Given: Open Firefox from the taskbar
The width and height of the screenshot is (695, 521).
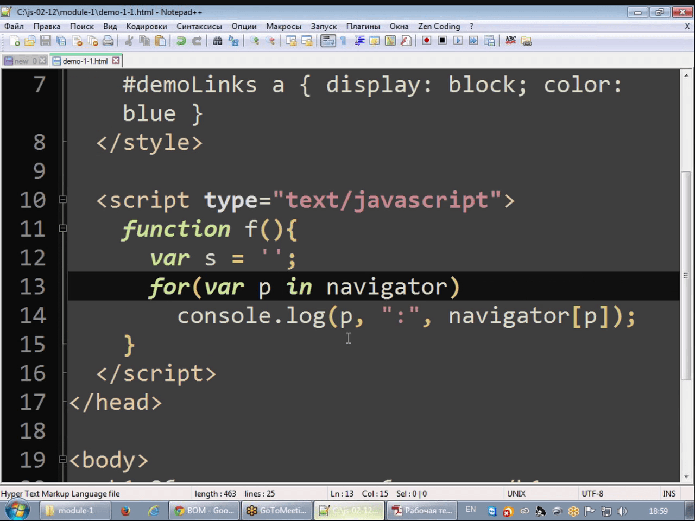Looking at the screenshot, I should click(x=125, y=511).
